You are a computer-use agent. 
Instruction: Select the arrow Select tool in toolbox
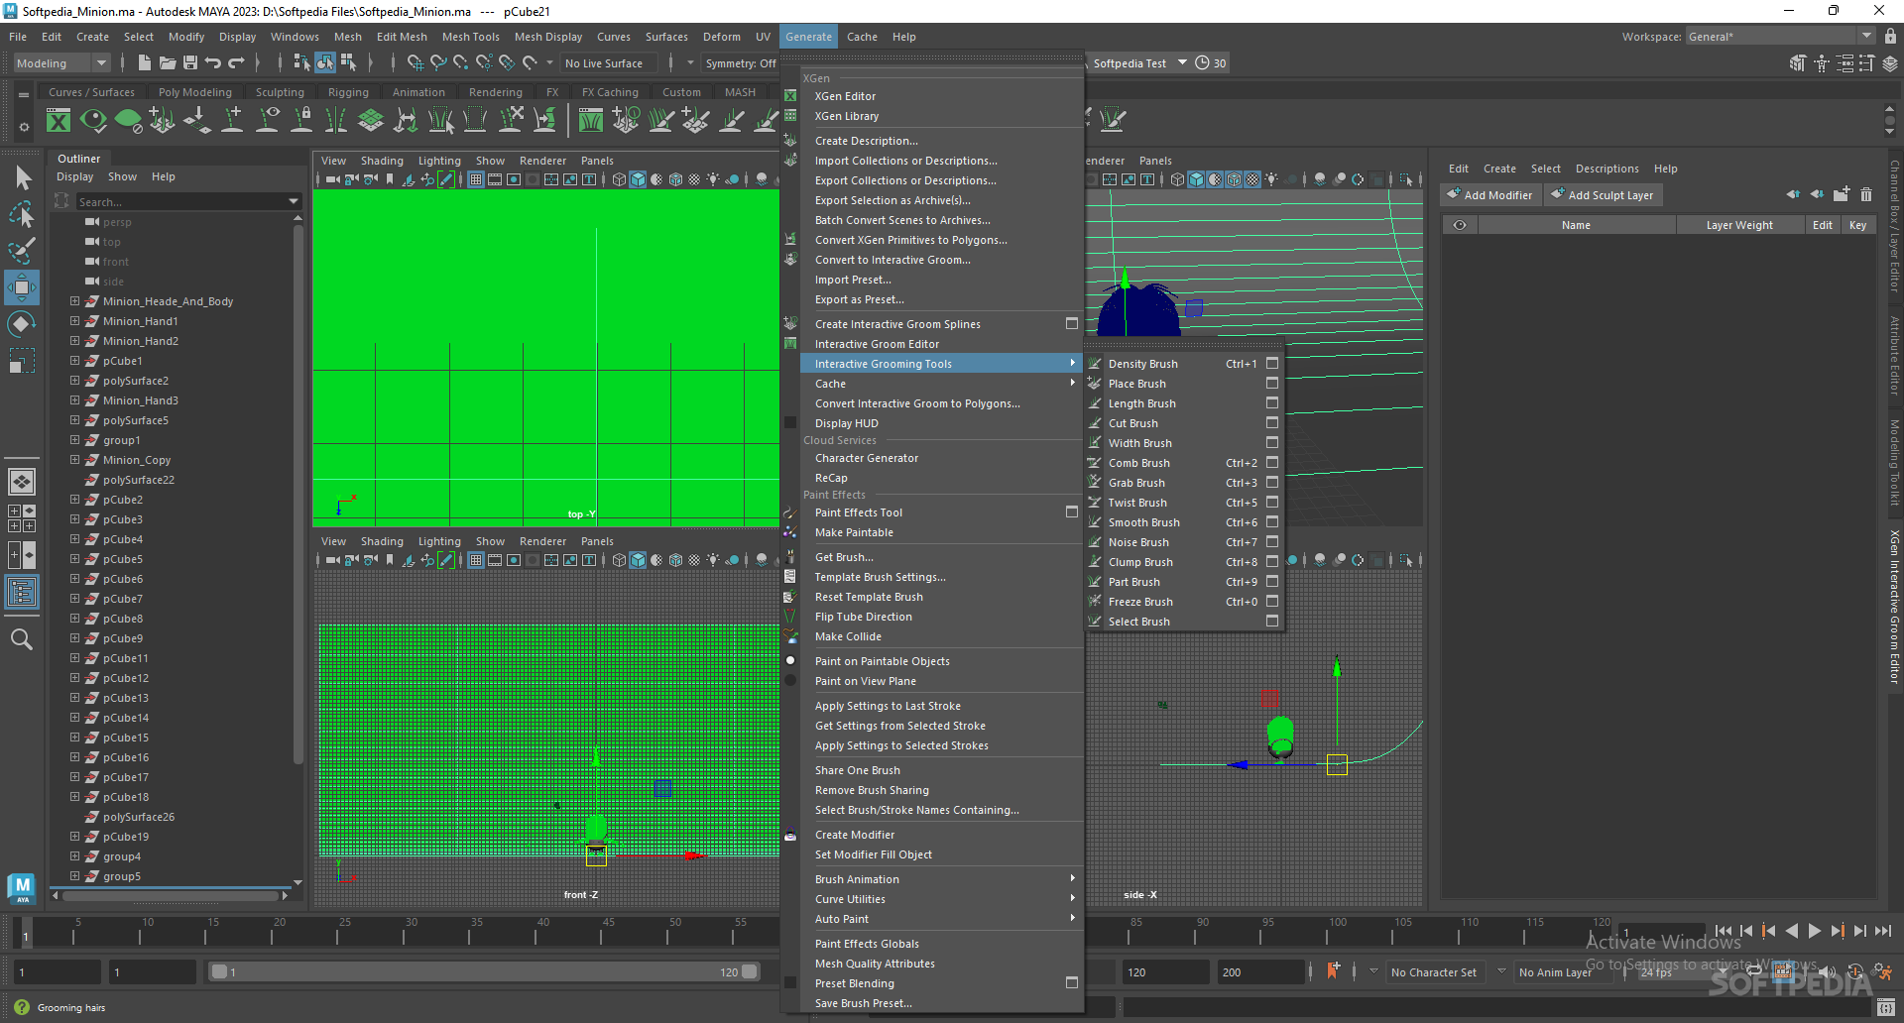(x=22, y=178)
